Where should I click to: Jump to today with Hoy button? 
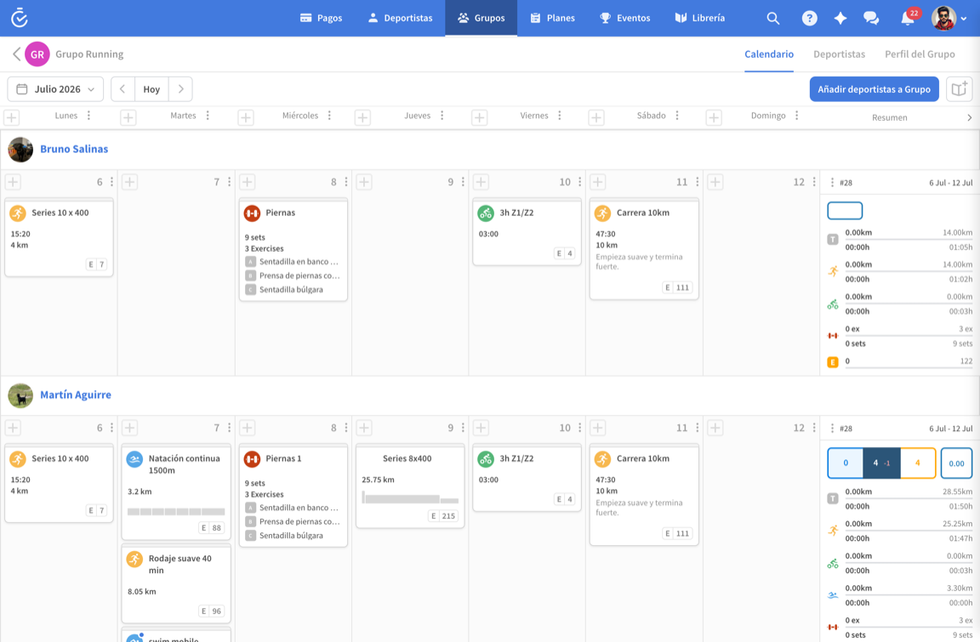click(x=151, y=89)
